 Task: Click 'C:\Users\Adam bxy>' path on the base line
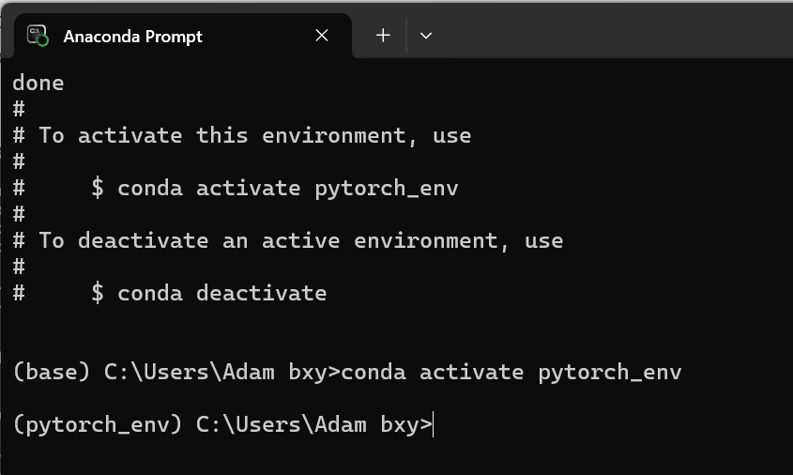click(222, 373)
